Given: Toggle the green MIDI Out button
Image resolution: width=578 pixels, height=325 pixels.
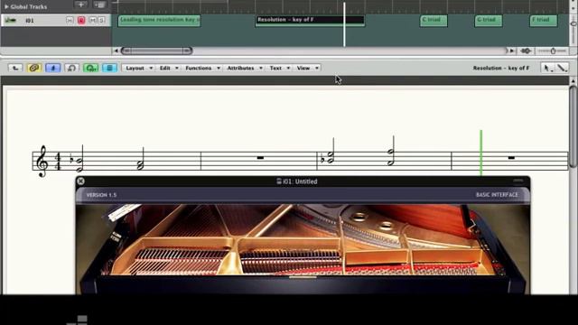Looking at the screenshot, I should 90,68.
